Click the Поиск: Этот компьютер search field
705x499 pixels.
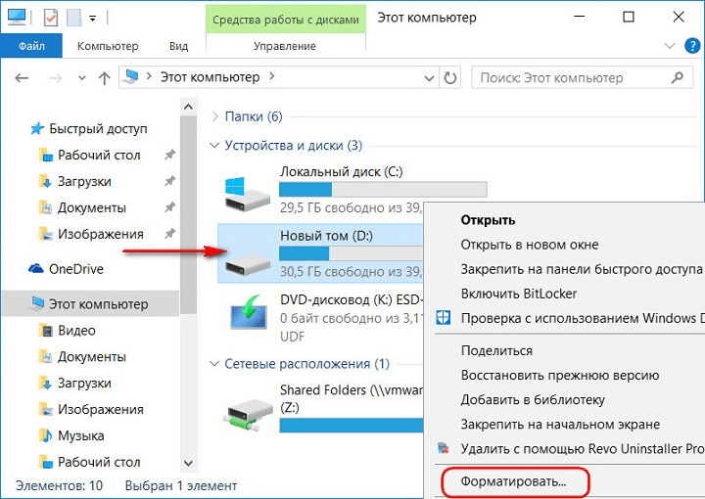coord(583,78)
